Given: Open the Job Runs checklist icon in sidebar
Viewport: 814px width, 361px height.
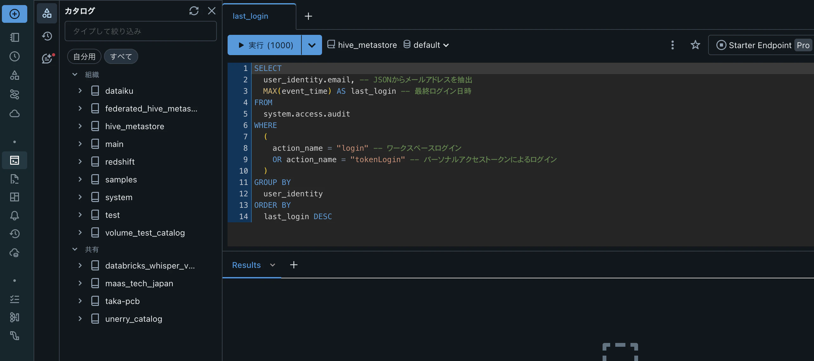Looking at the screenshot, I should (15, 299).
